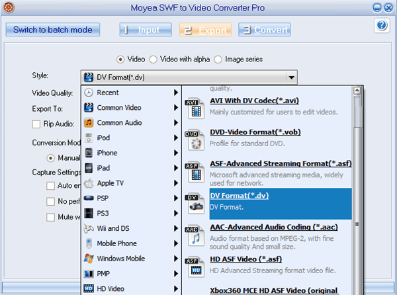Open help with the question mark icon
This screenshot has height=295, width=397.
(x=382, y=25)
